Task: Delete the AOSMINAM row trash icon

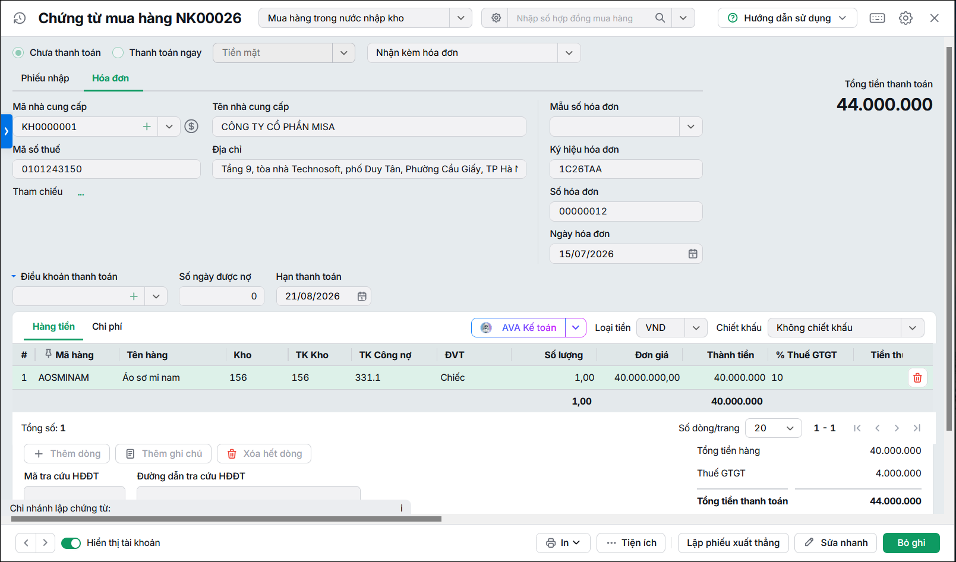Action: coord(917,378)
